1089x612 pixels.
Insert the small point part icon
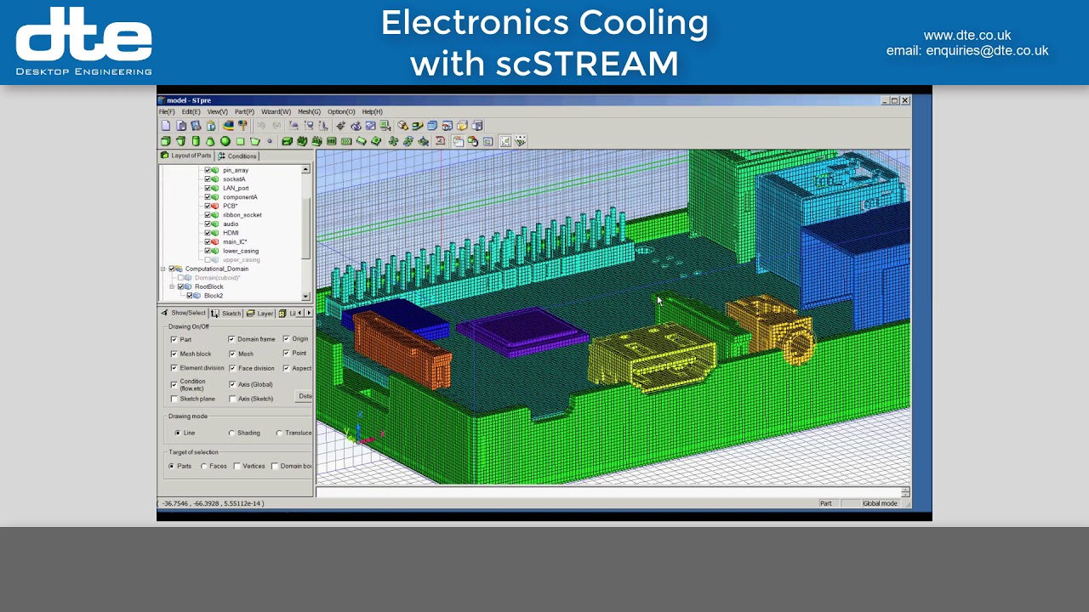(270, 141)
